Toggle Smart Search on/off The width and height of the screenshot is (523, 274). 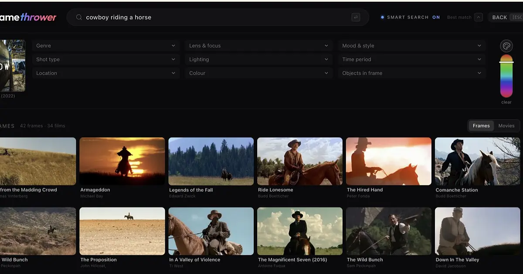click(410, 17)
